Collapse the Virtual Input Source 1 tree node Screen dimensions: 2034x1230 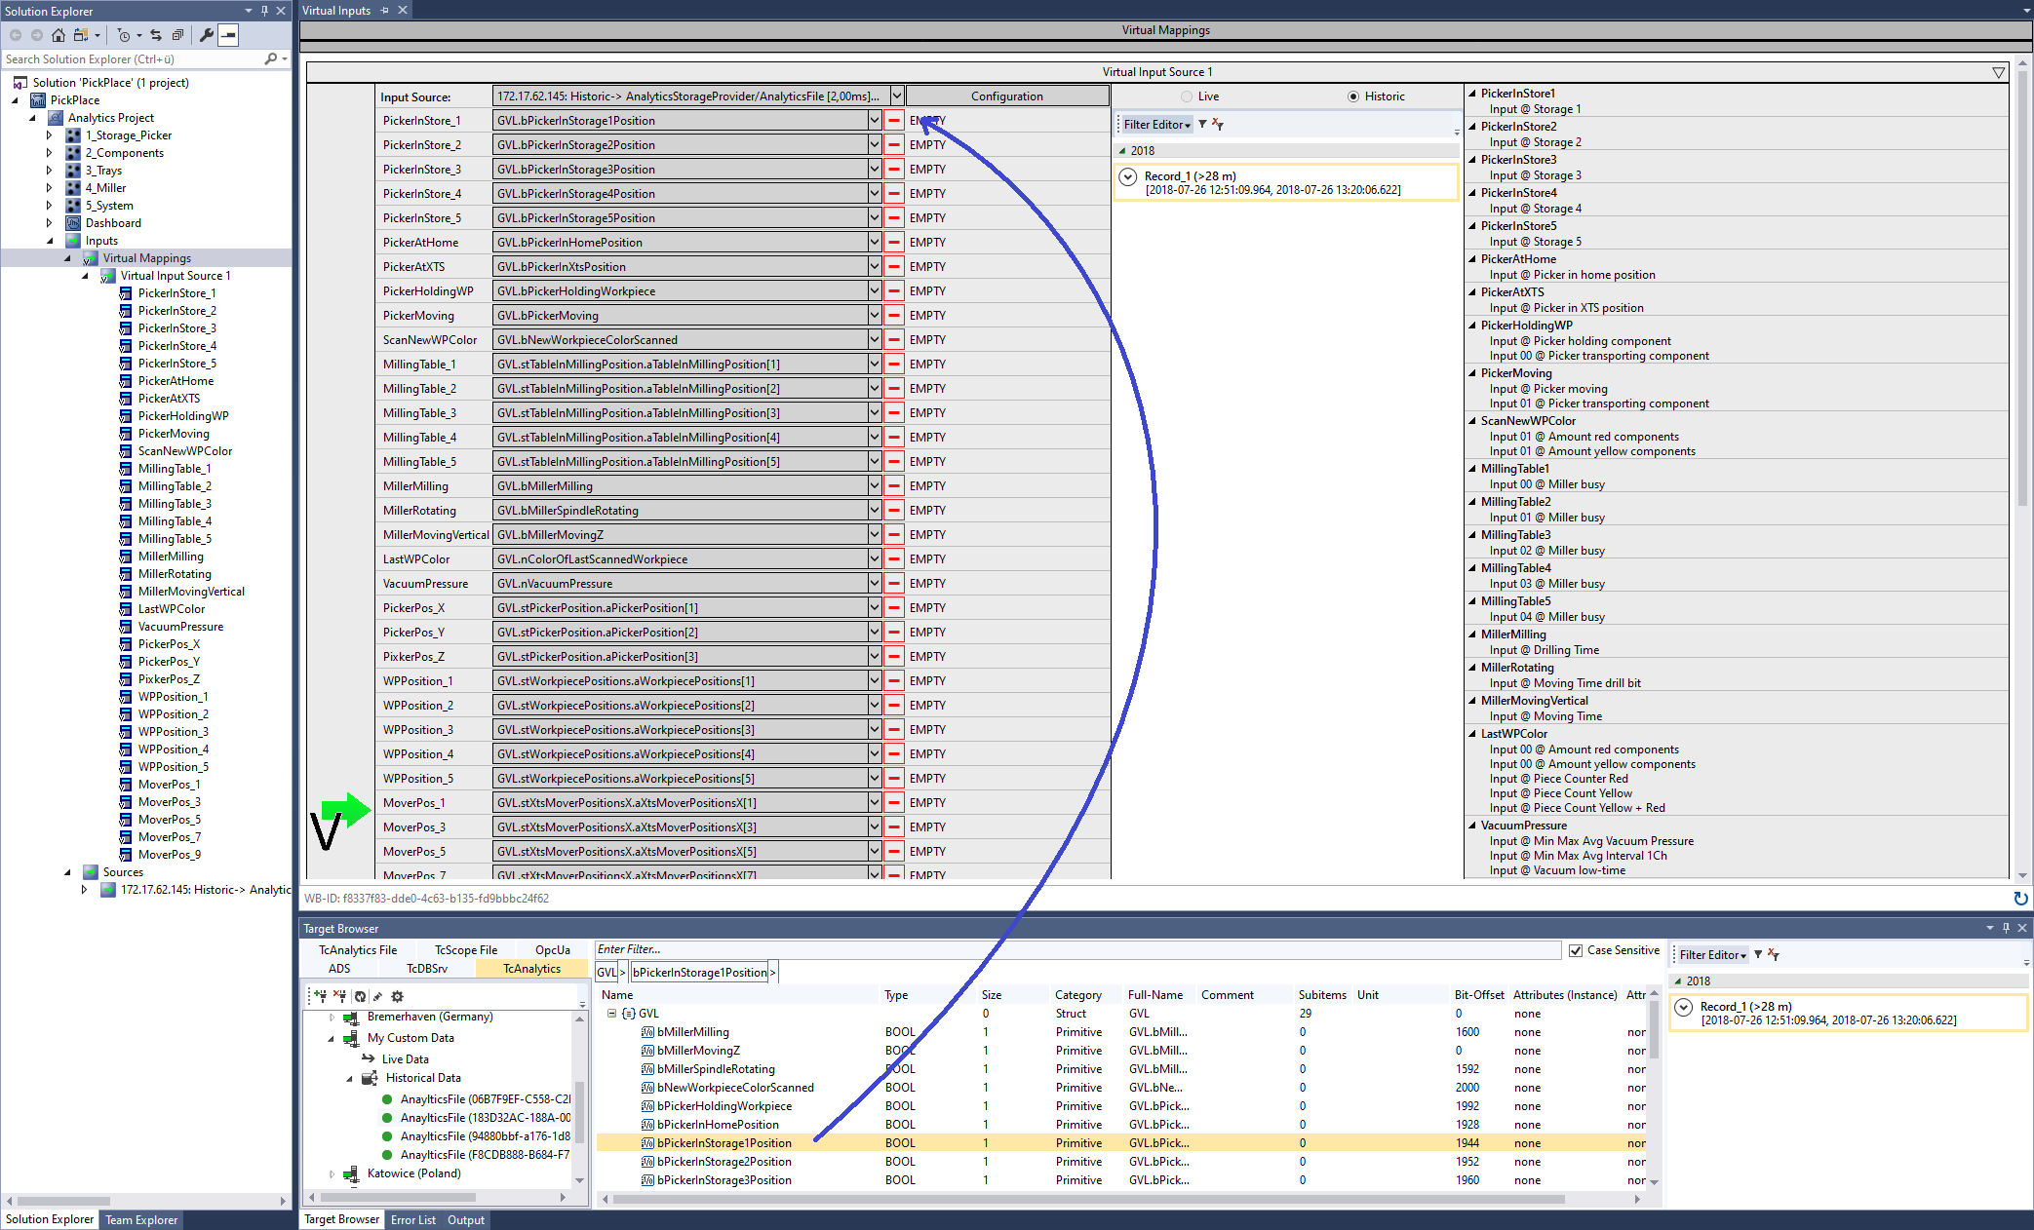pos(85,276)
